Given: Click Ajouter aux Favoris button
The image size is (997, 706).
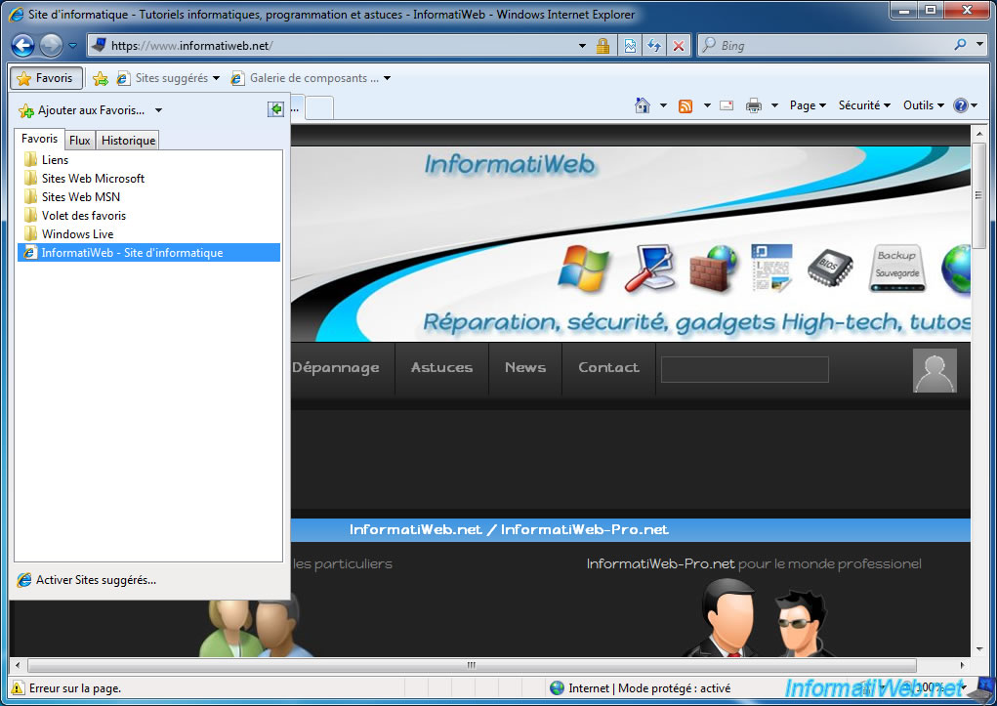Looking at the screenshot, I should 81,110.
